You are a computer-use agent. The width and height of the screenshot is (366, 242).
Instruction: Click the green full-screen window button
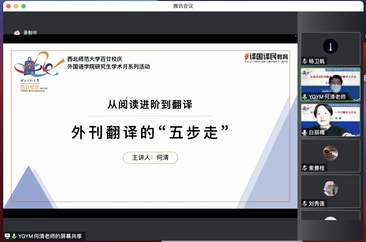click(x=23, y=6)
